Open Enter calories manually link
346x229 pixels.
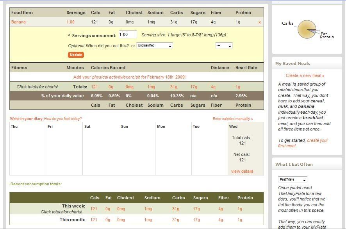[232, 119]
